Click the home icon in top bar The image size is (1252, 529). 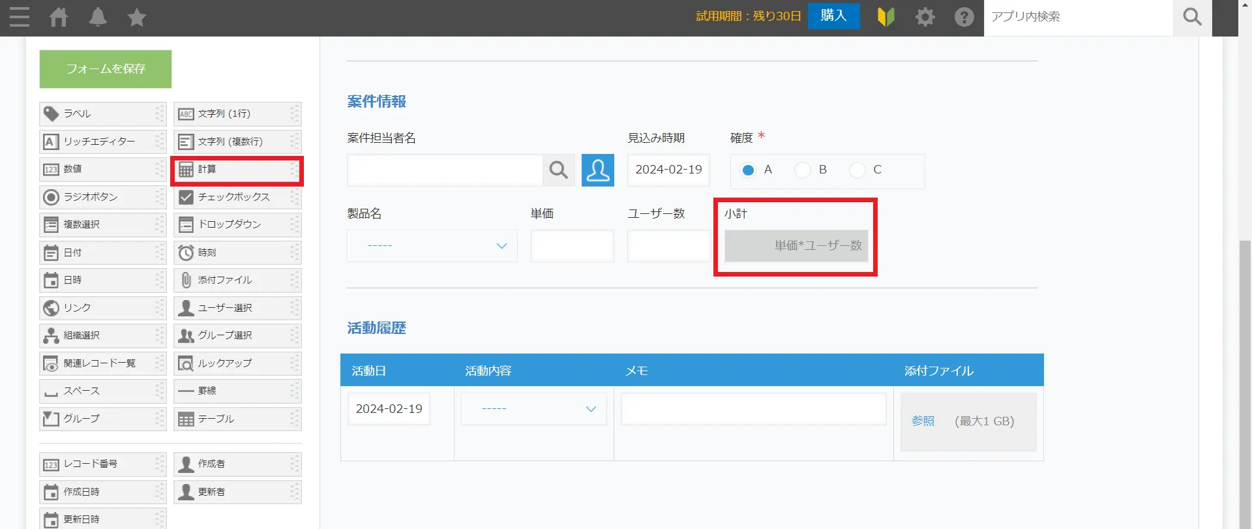tap(59, 17)
